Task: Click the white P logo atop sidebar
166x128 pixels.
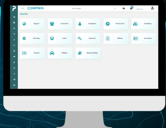Action: 14,8
